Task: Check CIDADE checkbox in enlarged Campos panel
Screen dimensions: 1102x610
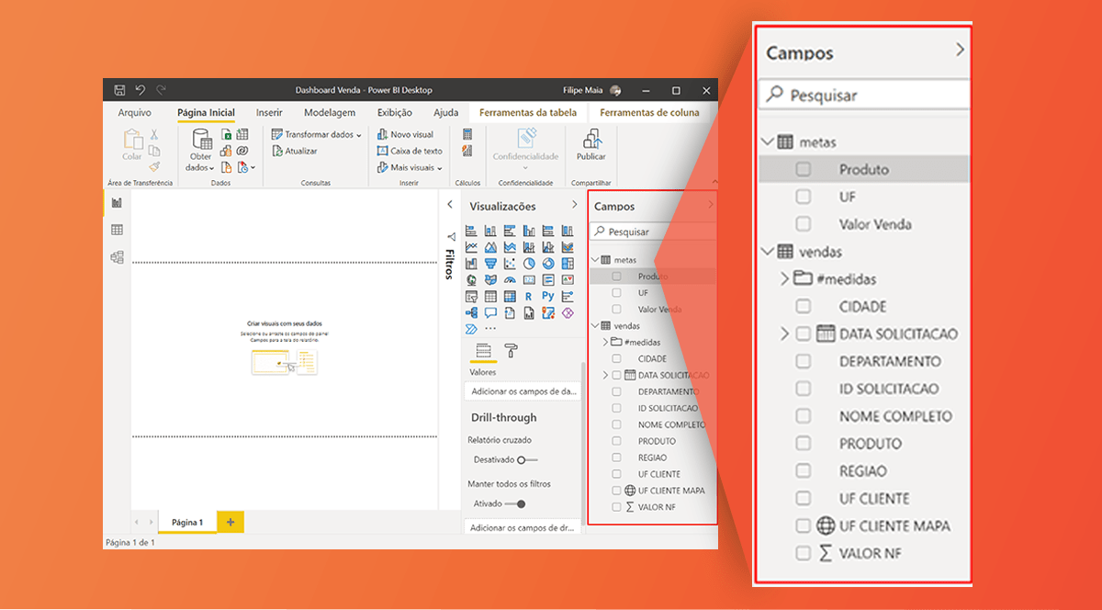Action: 804,306
